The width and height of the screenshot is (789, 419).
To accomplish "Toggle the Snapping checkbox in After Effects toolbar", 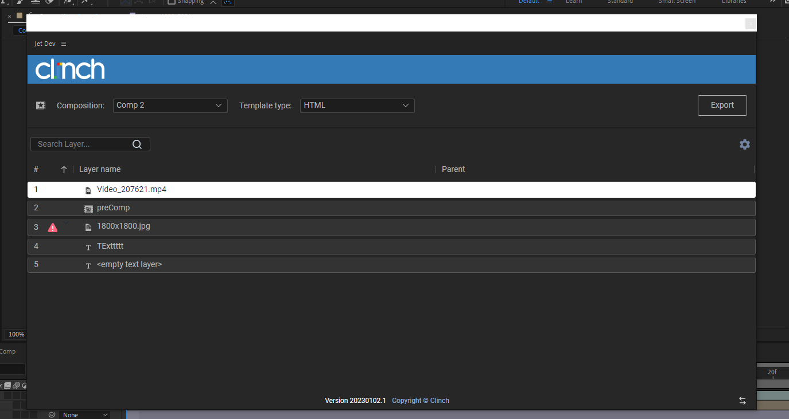I will (x=171, y=2).
